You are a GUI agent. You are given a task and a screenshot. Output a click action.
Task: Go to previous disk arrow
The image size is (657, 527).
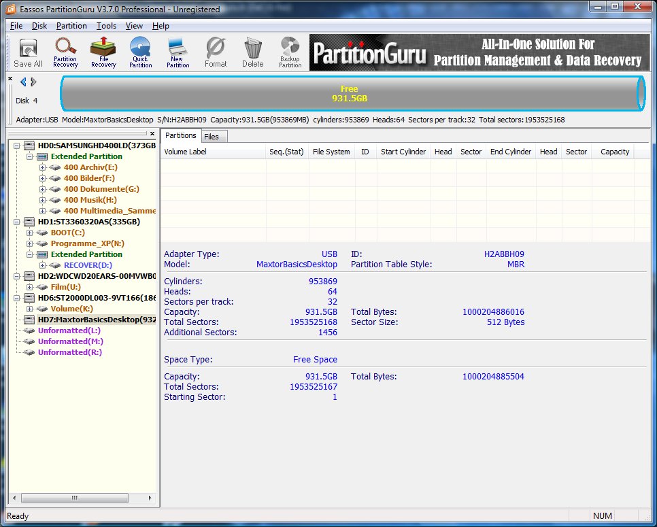(23, 82)
